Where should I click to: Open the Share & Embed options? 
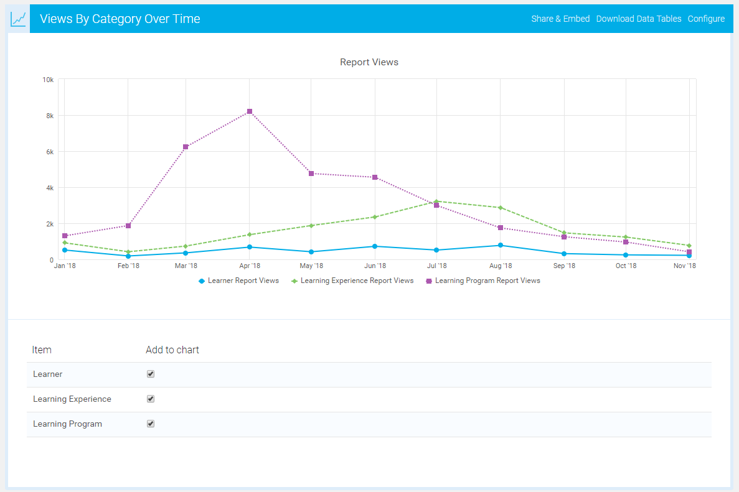[x=560, y=19]
